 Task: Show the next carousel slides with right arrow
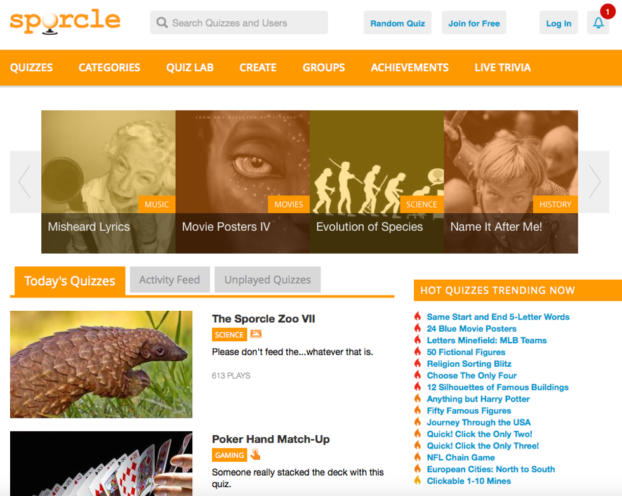[x=594, y=181]
